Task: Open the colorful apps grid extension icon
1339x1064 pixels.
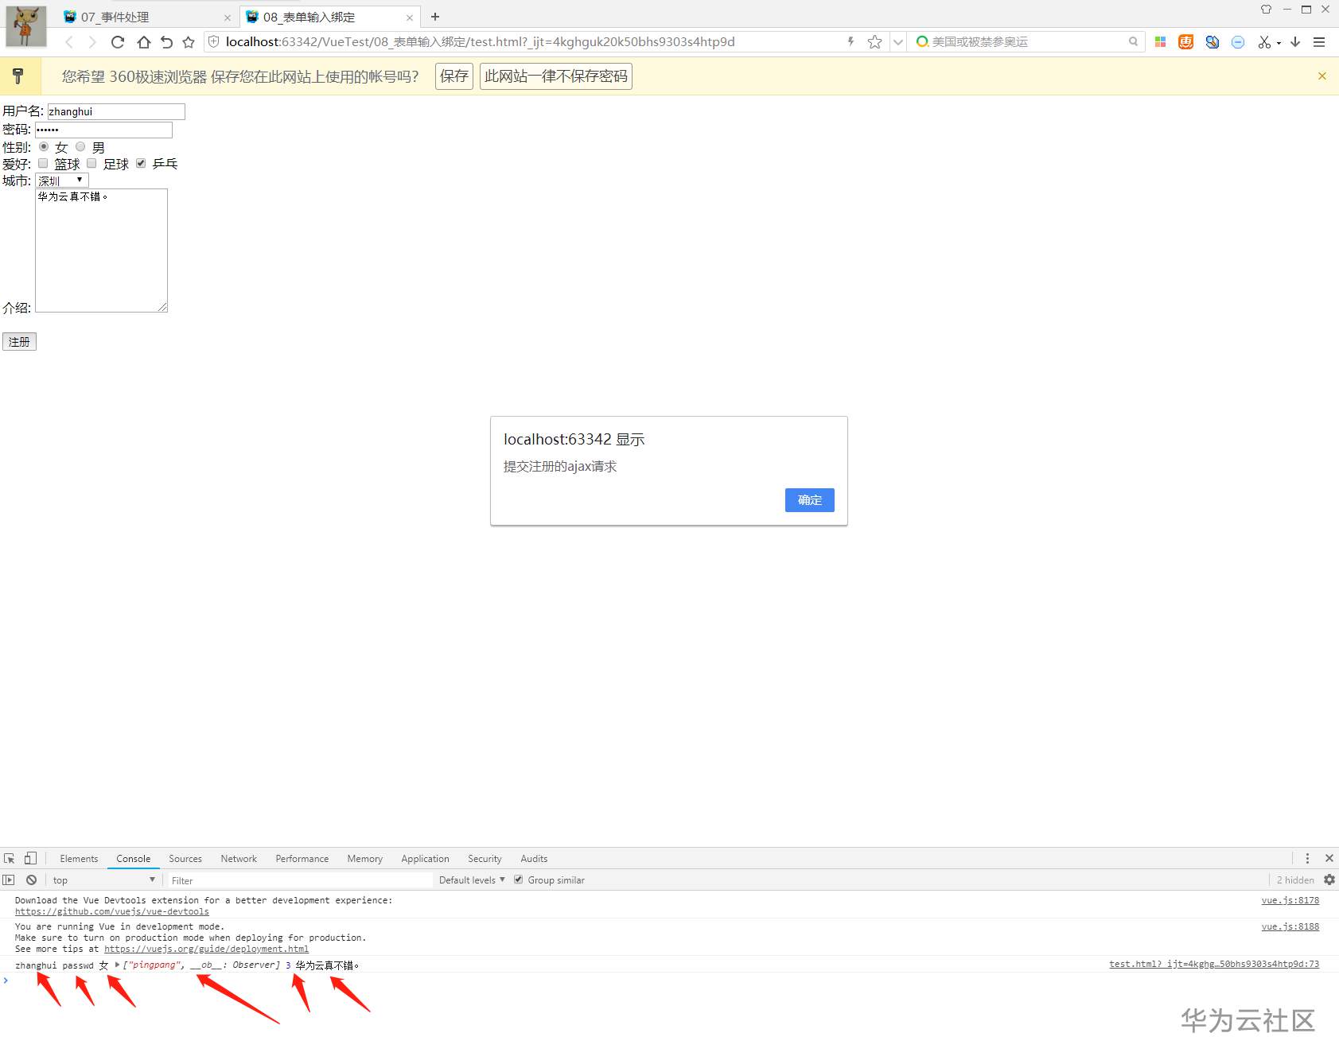Action: click(1161, 42)
